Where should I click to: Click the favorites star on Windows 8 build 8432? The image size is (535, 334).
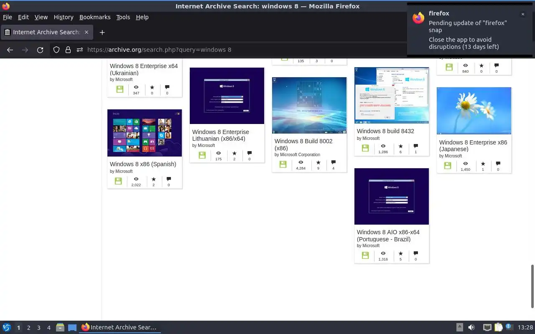[400, 146]
